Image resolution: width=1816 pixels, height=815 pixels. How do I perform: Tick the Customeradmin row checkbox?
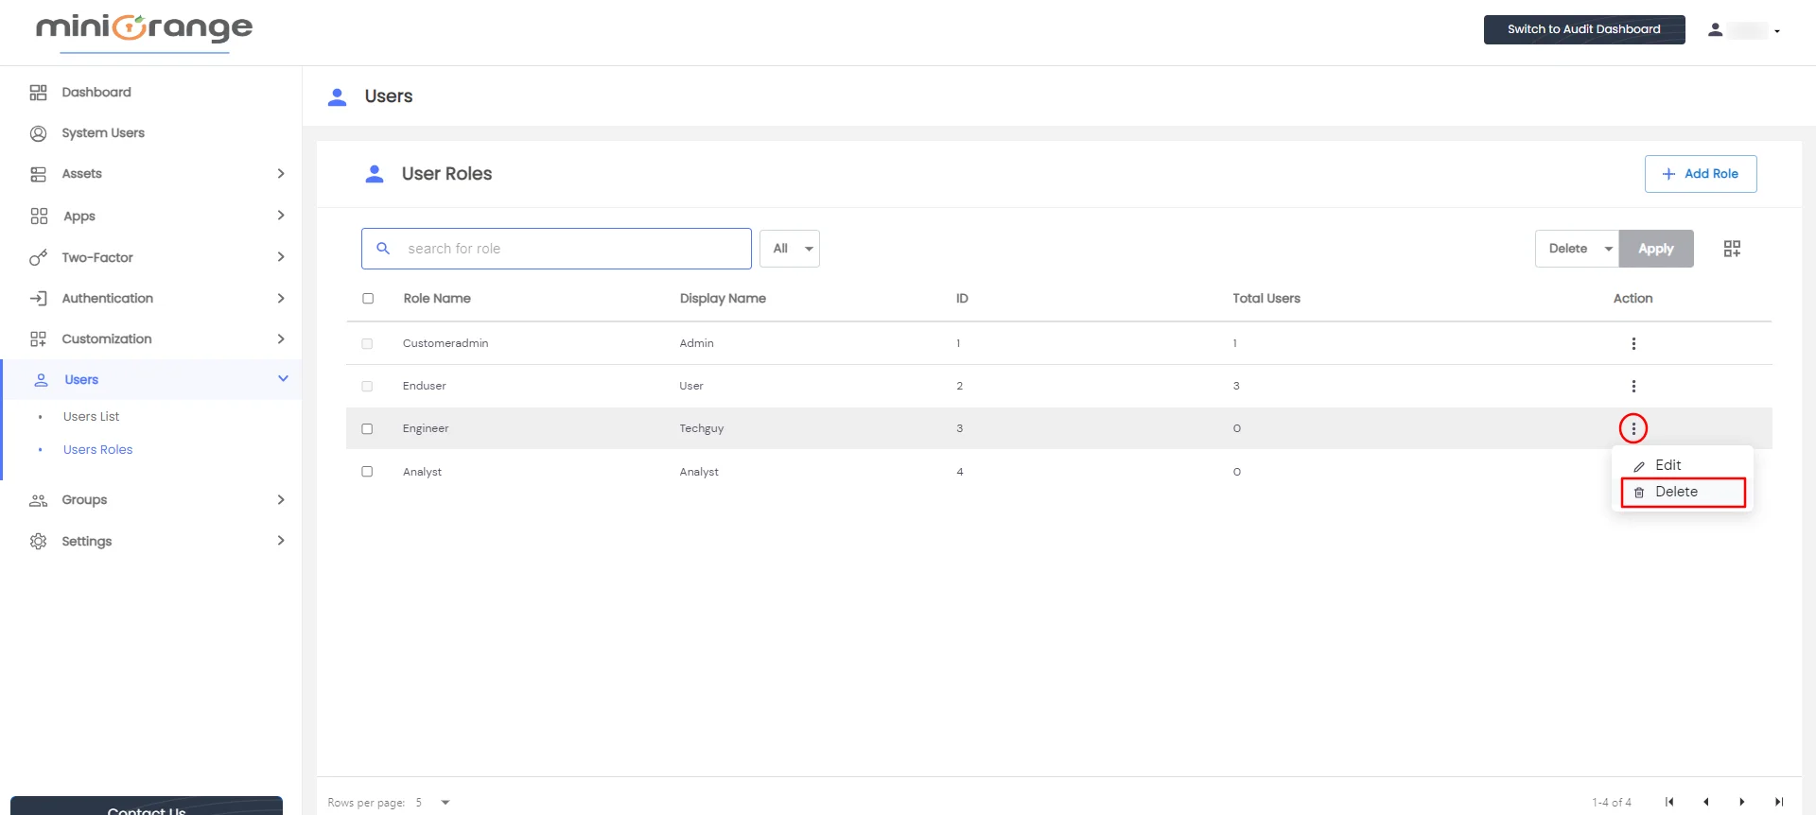pyautogui.click(x=367, y=343)
